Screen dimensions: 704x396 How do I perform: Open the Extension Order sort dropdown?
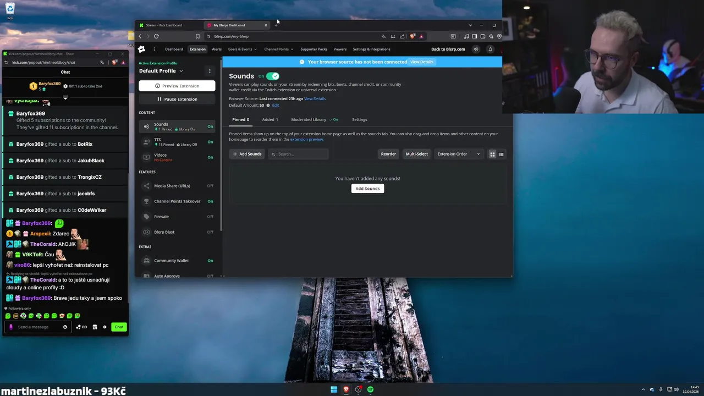point(458,154)
